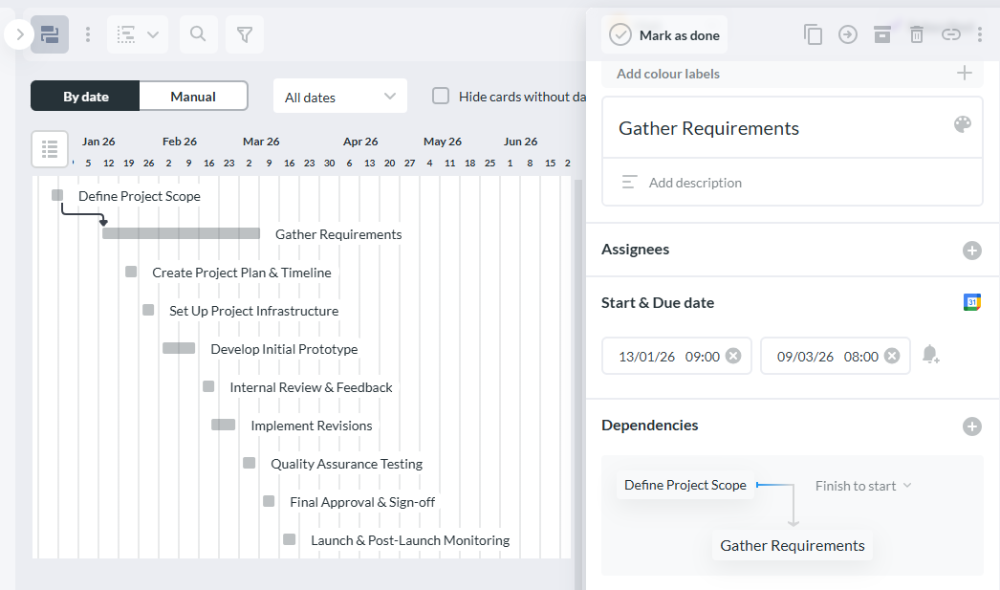This screenshot has width=1000, height=590.
Task: Archive the card via the archive icon
Action: [882, 33]
